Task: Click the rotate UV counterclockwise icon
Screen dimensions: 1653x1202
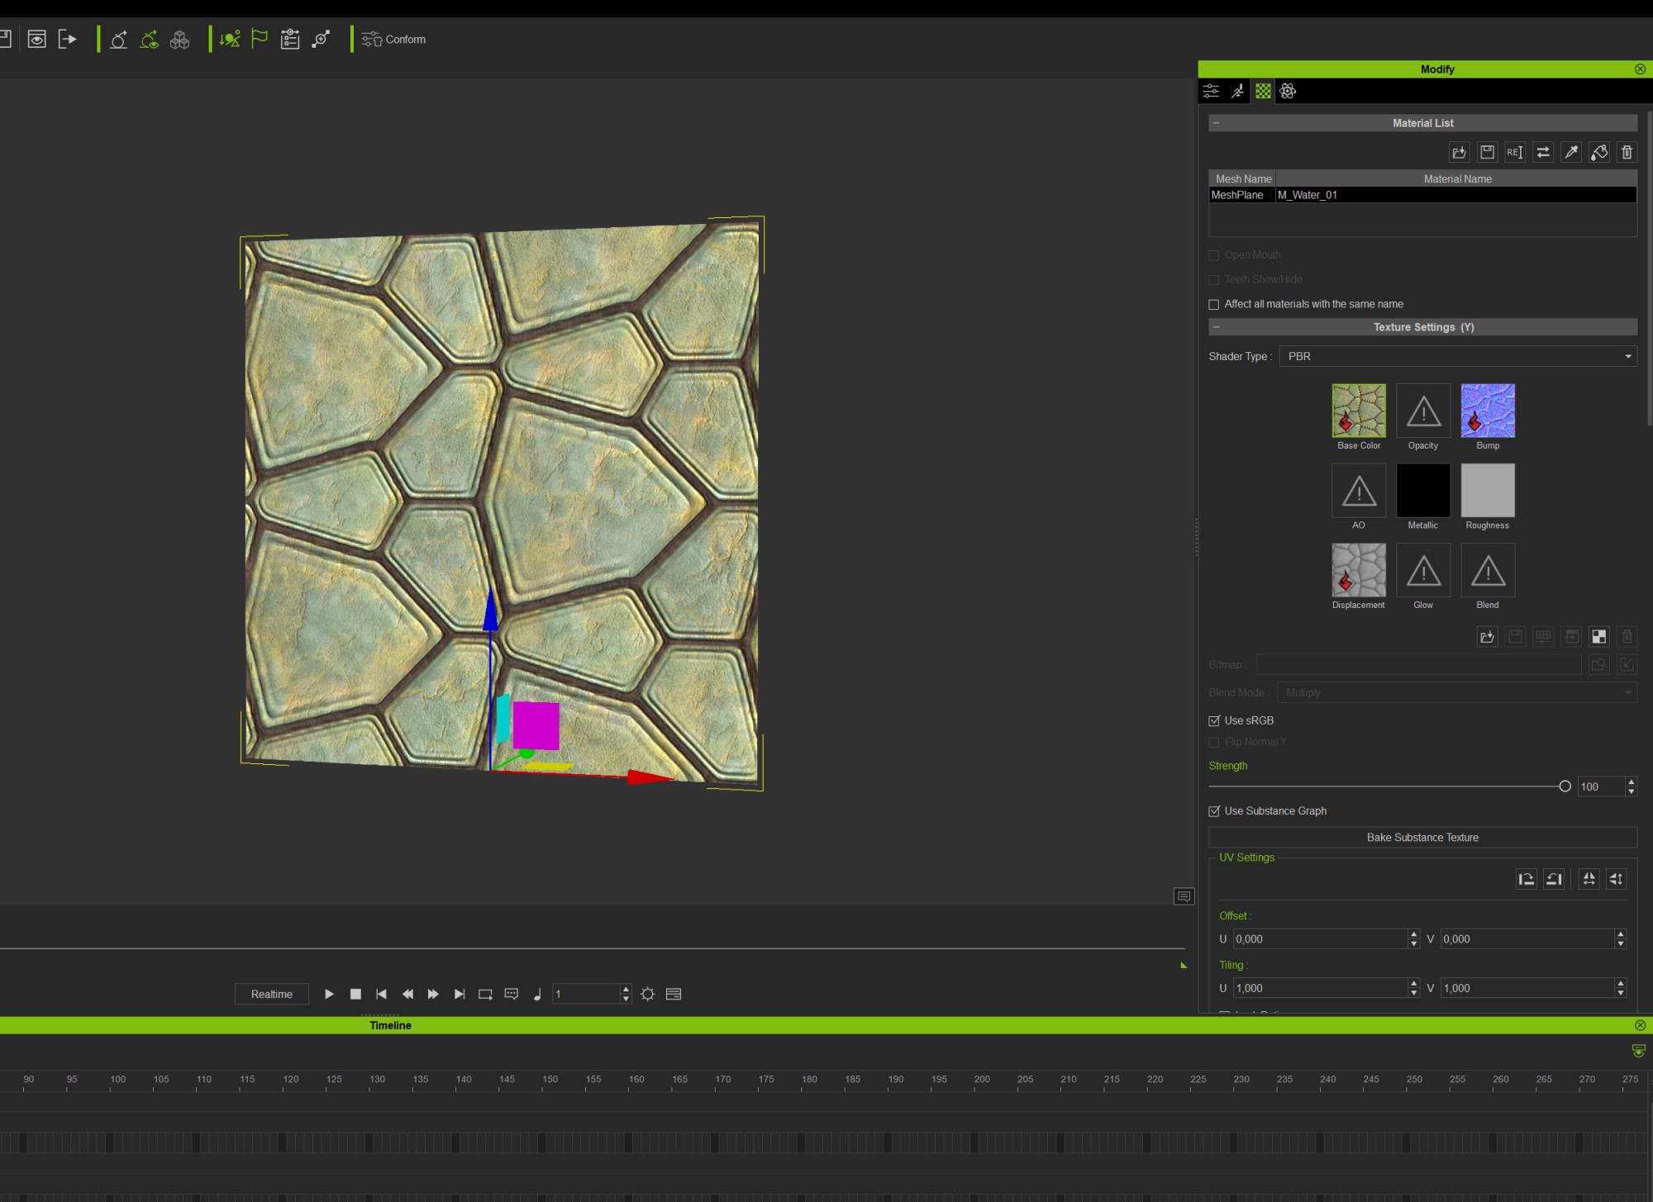Action: pyautogui.click(x=1554, y=879)
